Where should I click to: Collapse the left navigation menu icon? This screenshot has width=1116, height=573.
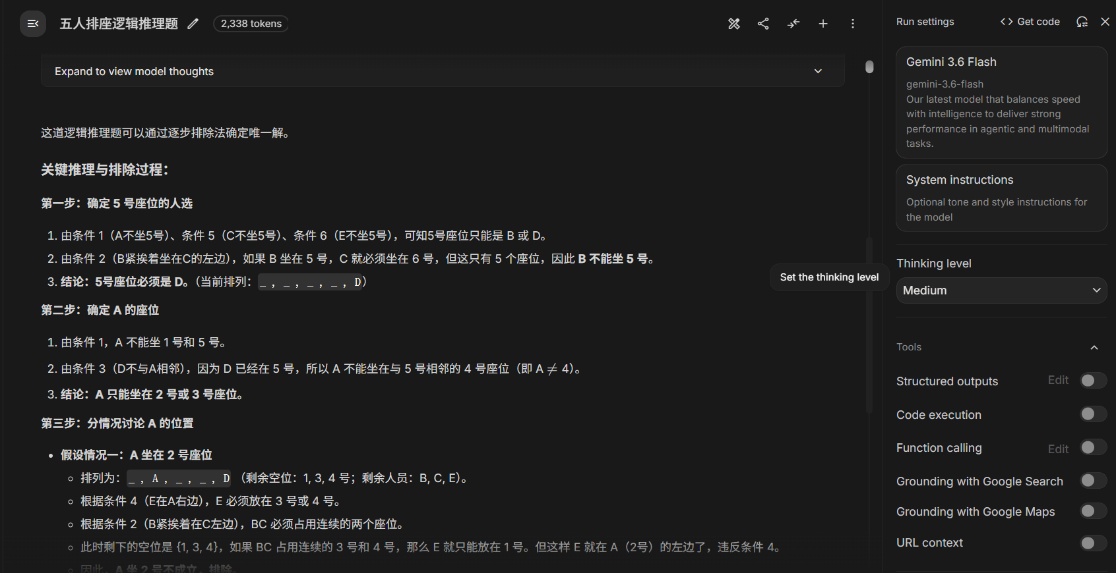point(33,24)
